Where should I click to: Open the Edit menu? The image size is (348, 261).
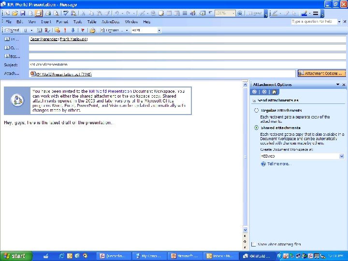tap(19, 22)
